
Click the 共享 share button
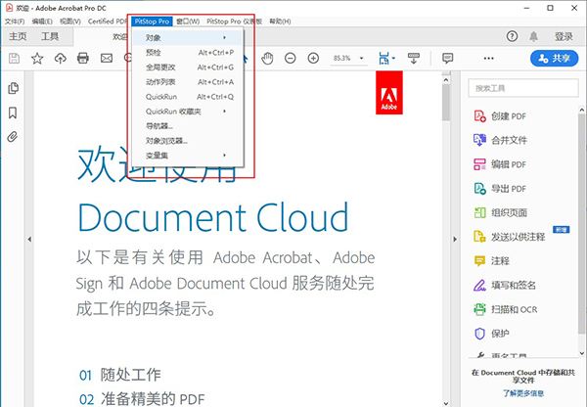point(555,59)
